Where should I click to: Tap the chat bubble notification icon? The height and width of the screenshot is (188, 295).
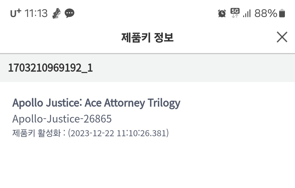[70, 13]
